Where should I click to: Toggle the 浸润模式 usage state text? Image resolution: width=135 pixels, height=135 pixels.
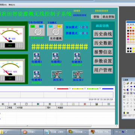pos(84,27)
